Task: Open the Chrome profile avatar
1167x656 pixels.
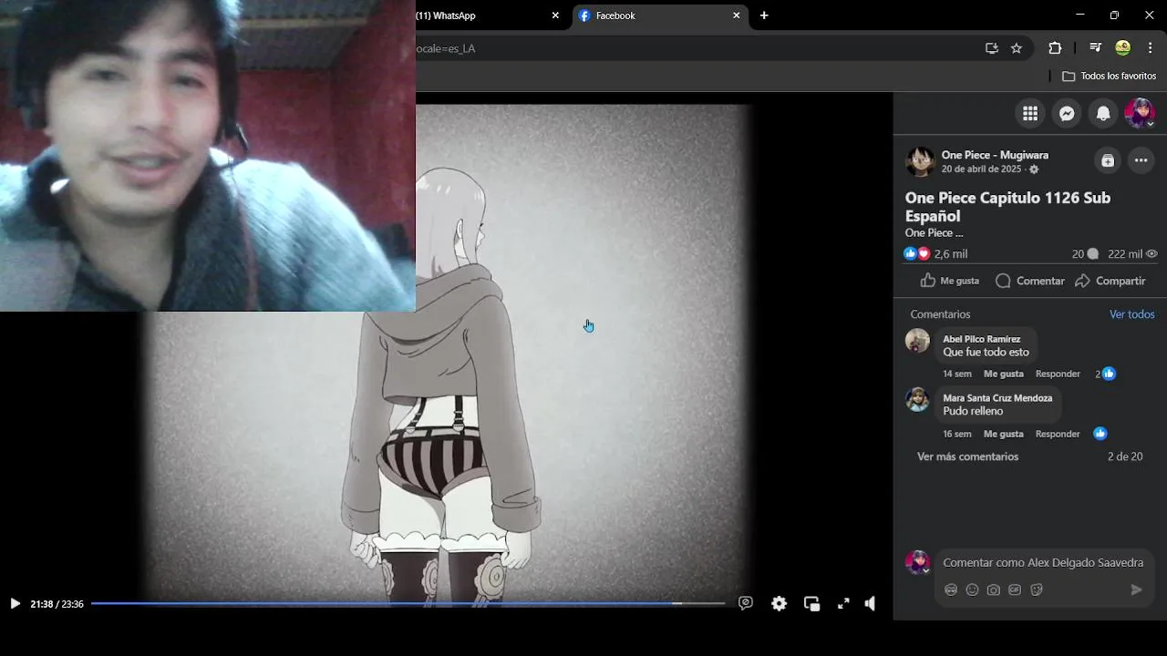Action: 1123,48
